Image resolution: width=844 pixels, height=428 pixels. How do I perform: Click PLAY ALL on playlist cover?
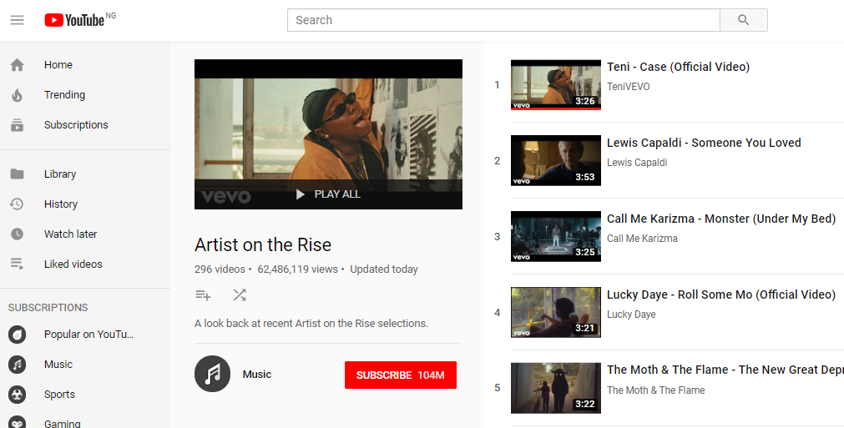point(328,194)
